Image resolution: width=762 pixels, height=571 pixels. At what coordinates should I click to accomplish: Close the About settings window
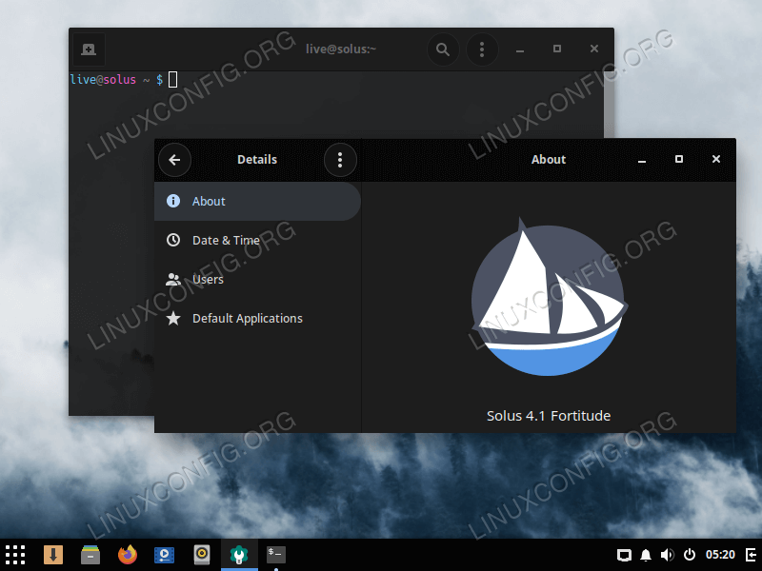click(716, 159)
